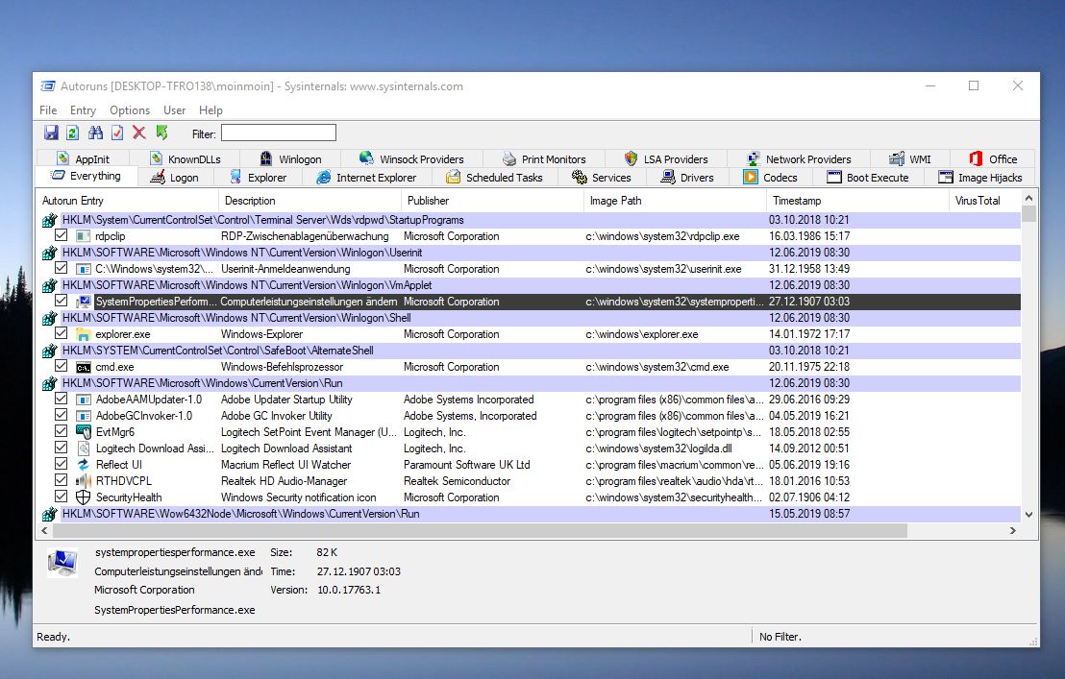Click registry icon of the Winlogon\Userinit key row
The width and height of the screenshot is (1065, 679).
click(49, 253)
